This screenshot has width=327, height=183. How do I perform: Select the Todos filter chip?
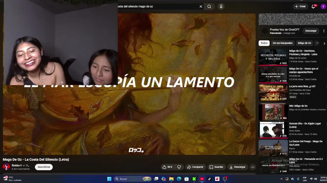[264, 43]
